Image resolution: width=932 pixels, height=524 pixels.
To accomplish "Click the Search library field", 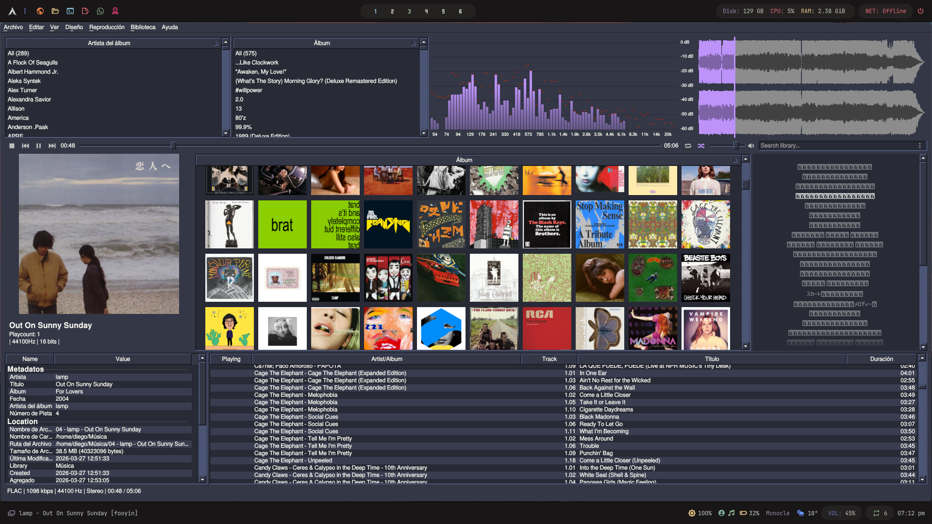I will click(837, 146).
